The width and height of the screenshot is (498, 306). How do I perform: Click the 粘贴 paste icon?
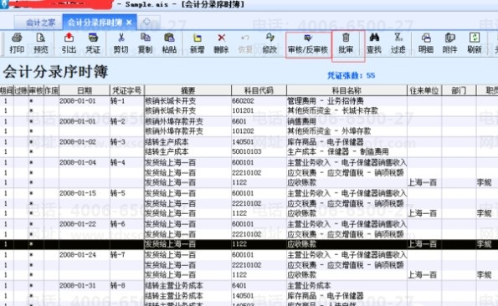pyautogui.click(x=169, y=38)
